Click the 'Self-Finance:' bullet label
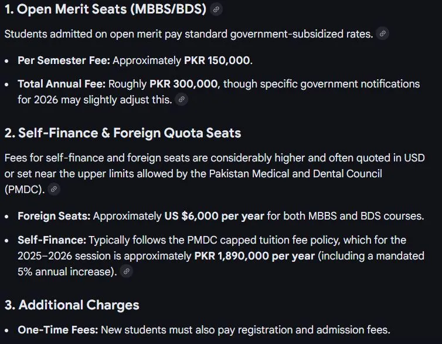The width and height of the screenshot is (442, 344). pyautogui.click(x=52, y=240)
